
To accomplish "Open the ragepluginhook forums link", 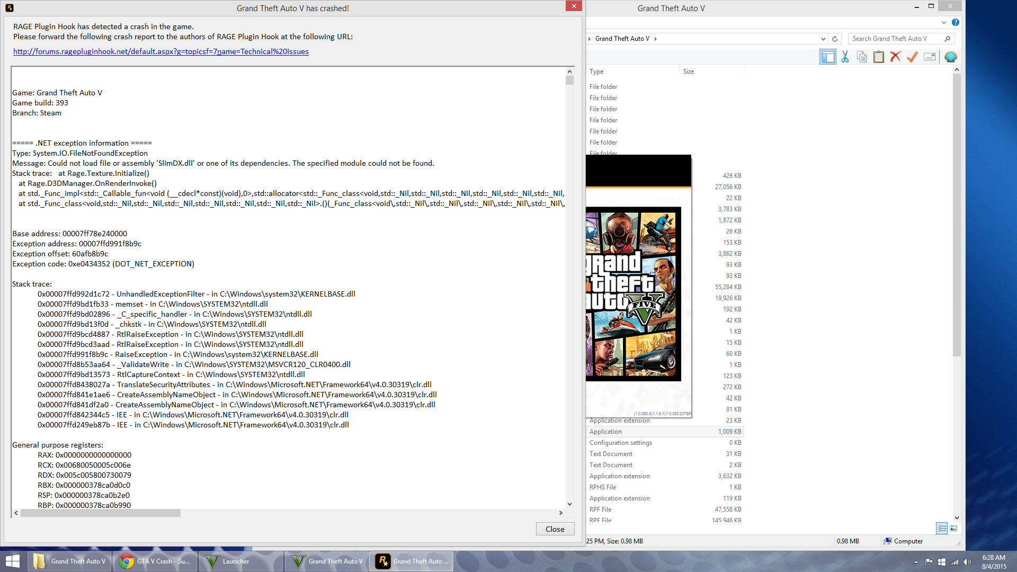I will [160, 51].
